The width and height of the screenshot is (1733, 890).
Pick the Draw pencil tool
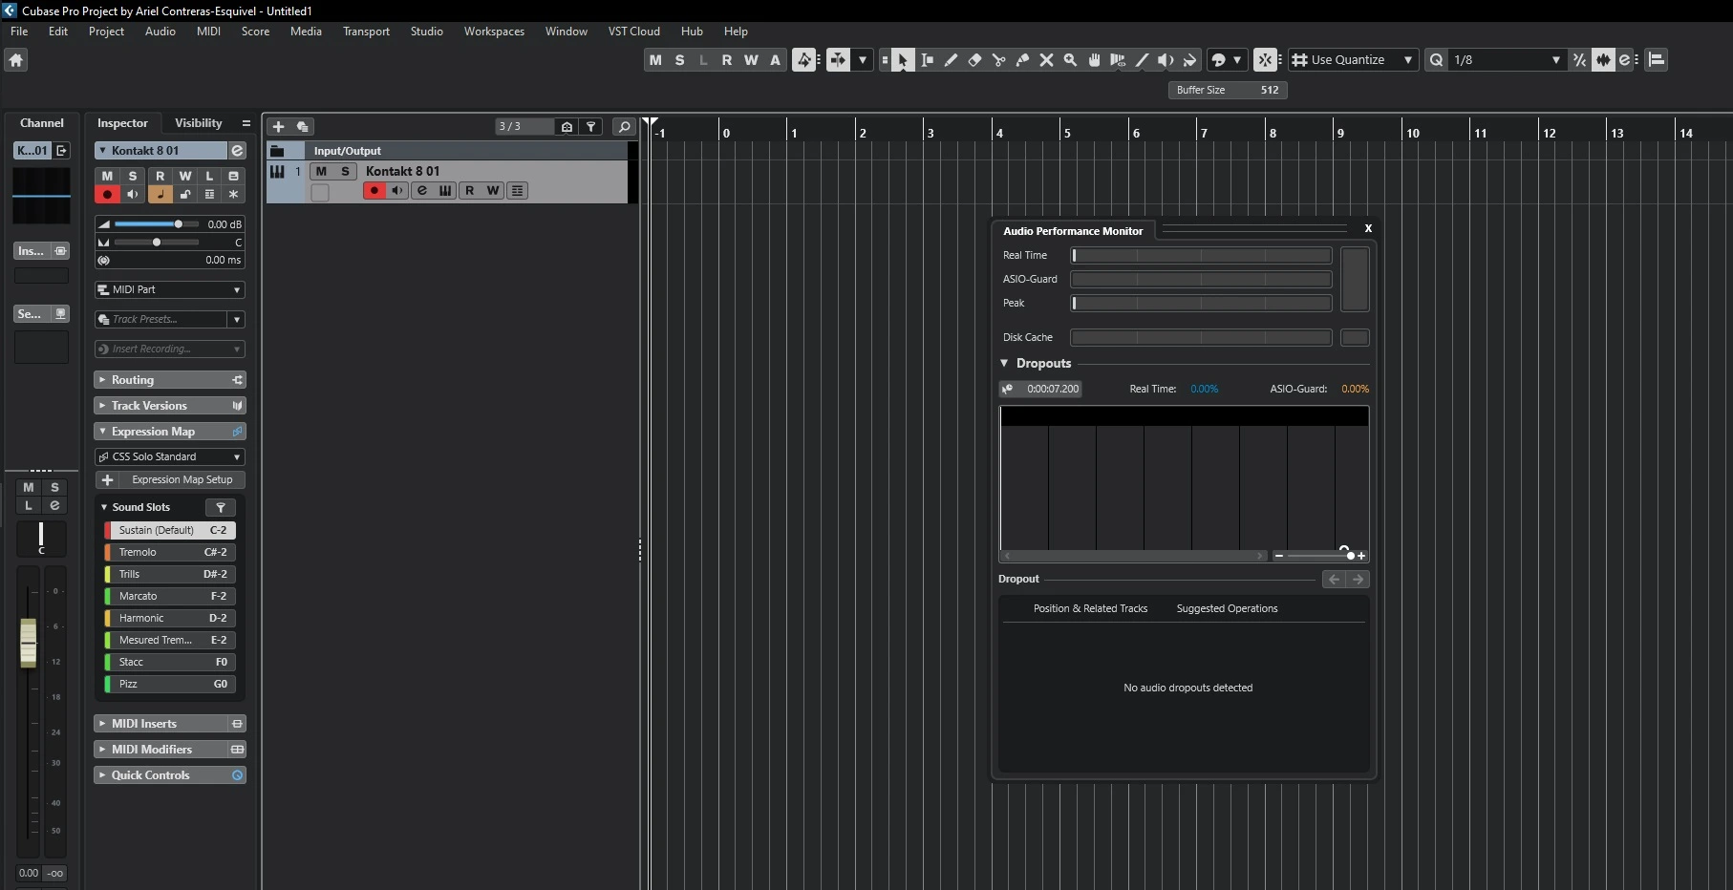pyautogui.click(x=951, y=60)
